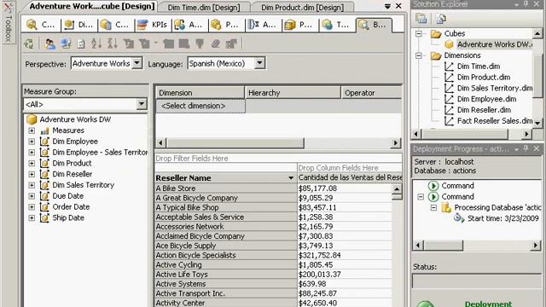Click the $200,013.37 value cell
The height and width of the screenshot is (307, 546).
tap(345, 275)
